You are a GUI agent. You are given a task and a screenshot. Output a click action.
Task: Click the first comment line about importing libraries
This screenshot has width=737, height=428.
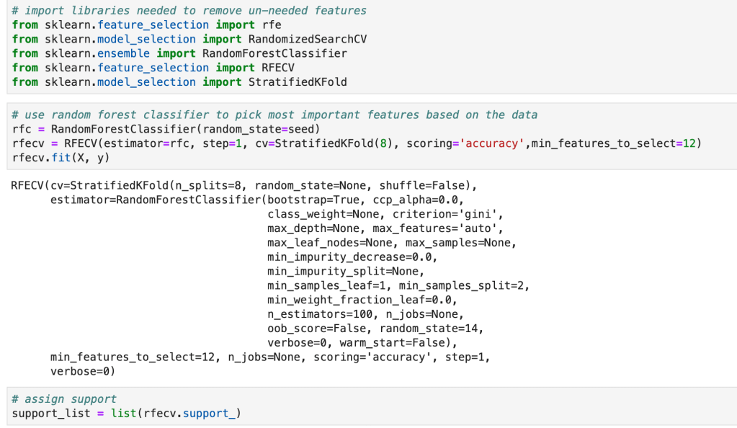pos(189,10)
